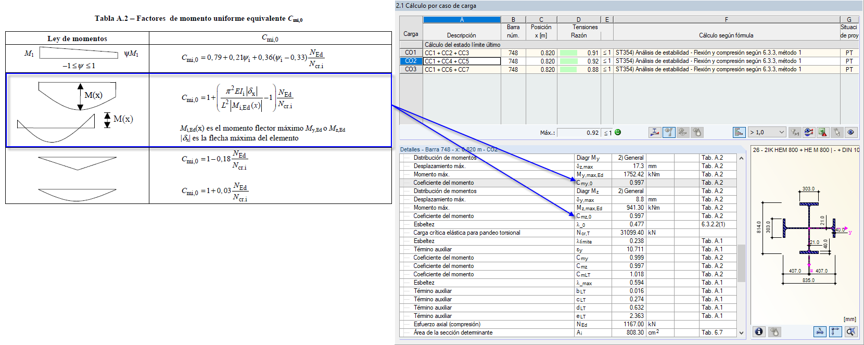Select 'Carga crítica elástica para pandeo torsional' row

(568, 233)
